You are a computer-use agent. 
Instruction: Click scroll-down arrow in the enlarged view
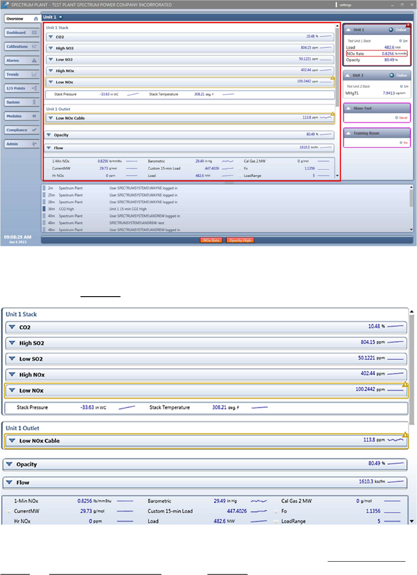click(x=412, y=521)
